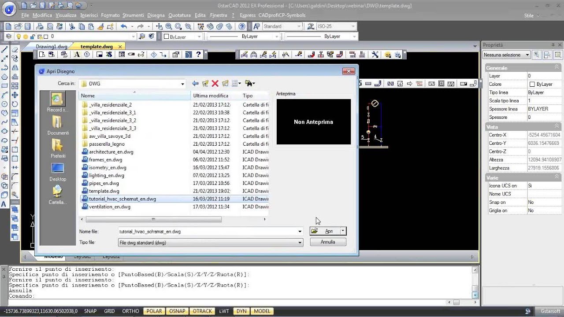Click the layer lightbulb on/off icon
Image resolution: width=564 pixels, height=317 pixels.
[19, 37]
